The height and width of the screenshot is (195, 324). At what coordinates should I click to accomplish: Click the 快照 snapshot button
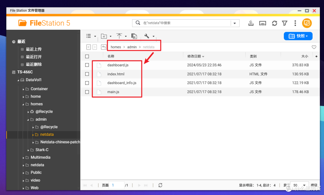point(298,36)
